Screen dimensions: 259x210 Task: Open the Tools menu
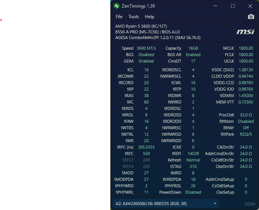click(133, 17)
